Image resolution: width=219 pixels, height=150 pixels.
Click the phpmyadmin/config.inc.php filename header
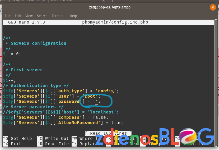point(115,22)
